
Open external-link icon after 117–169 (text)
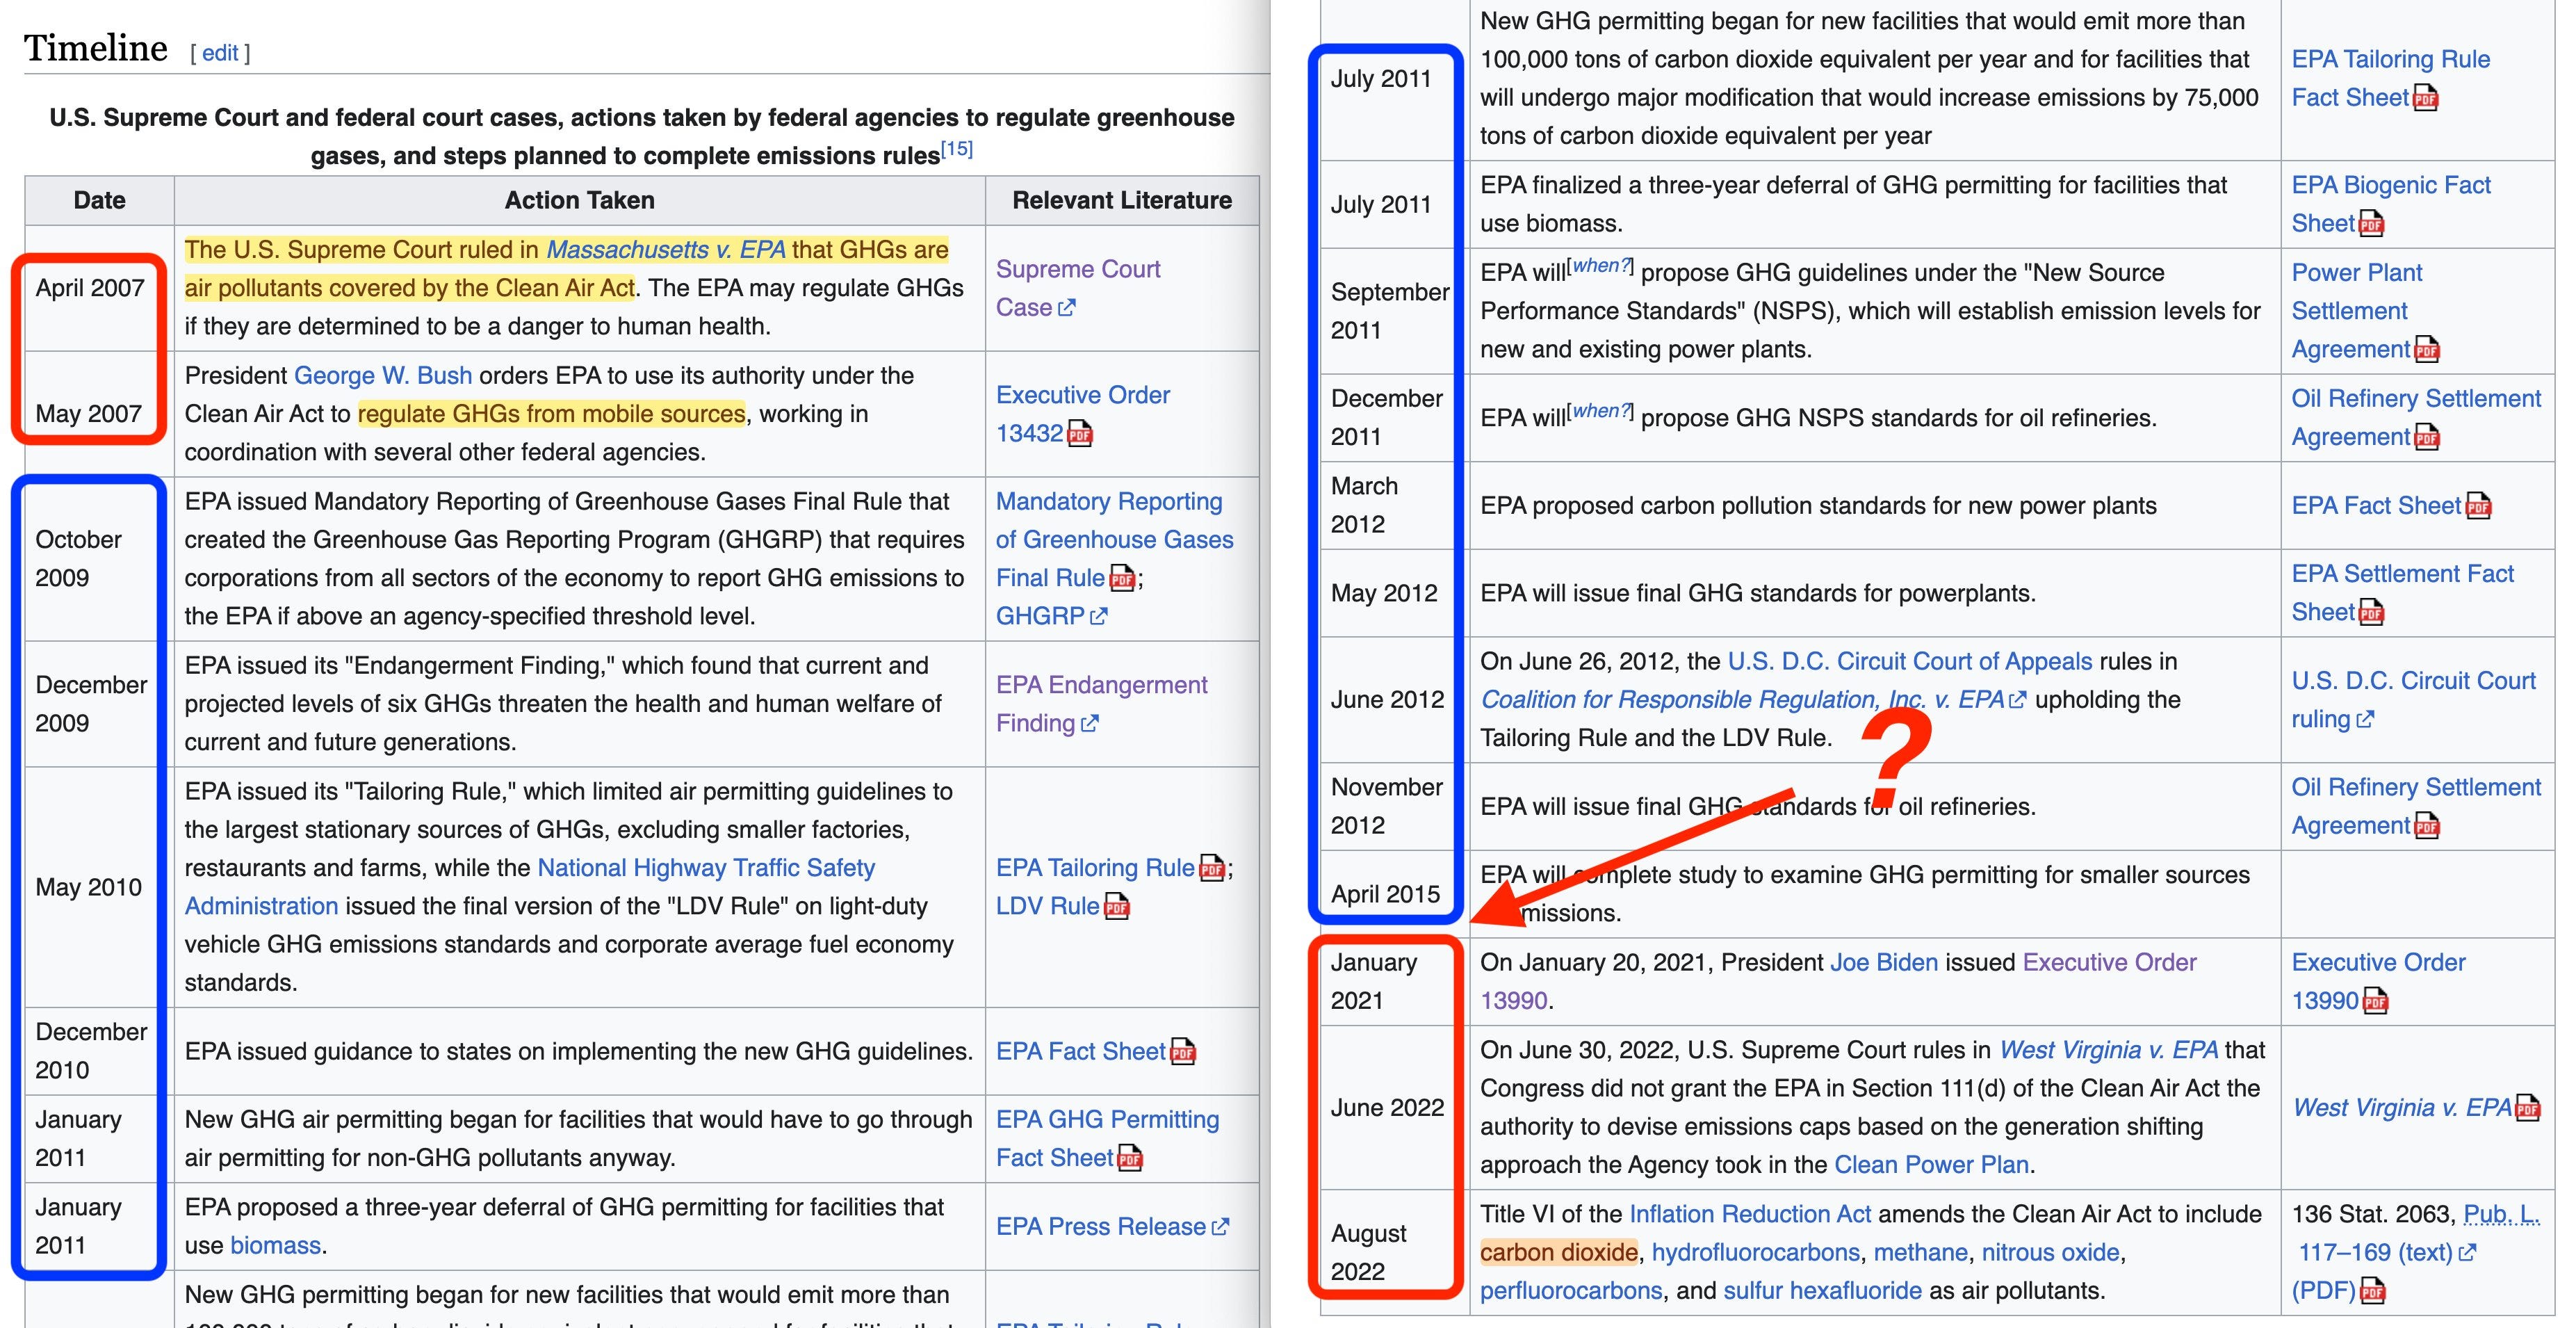pyautogui.click(x=2468, y=1253)
